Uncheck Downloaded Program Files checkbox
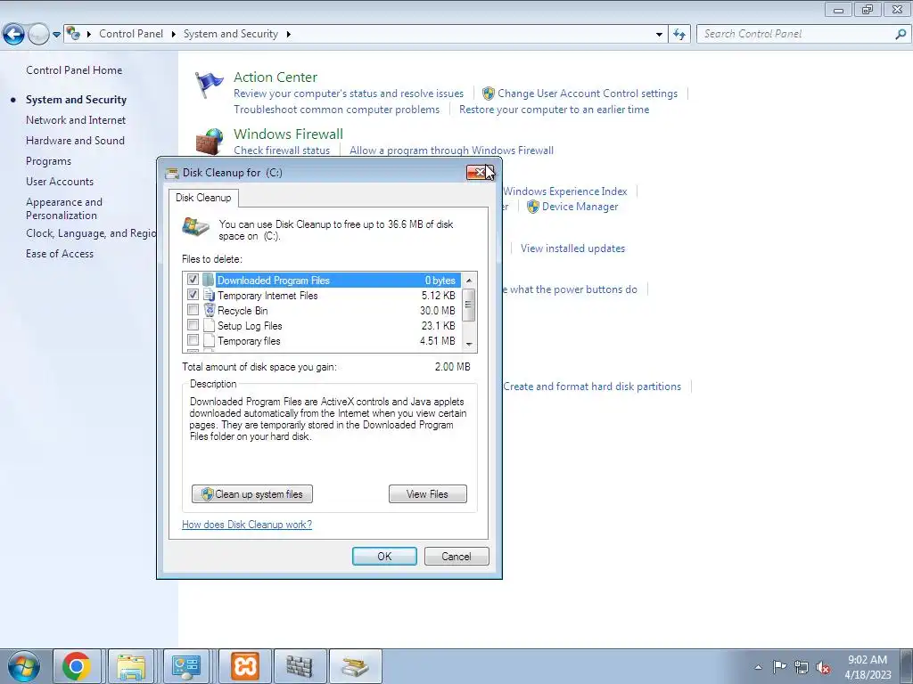This screenshot has height=684, width=913. [x=193, y=279]
